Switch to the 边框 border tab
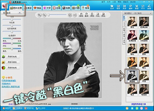The image size is (154, 111). (57, 8)
